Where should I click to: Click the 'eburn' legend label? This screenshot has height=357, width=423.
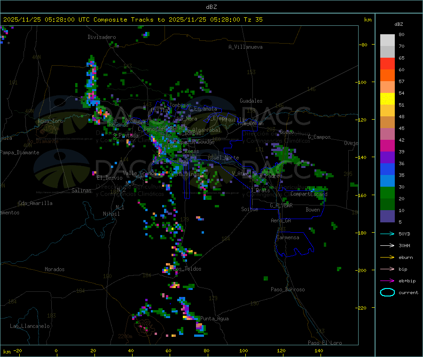[x=406, y=258]
